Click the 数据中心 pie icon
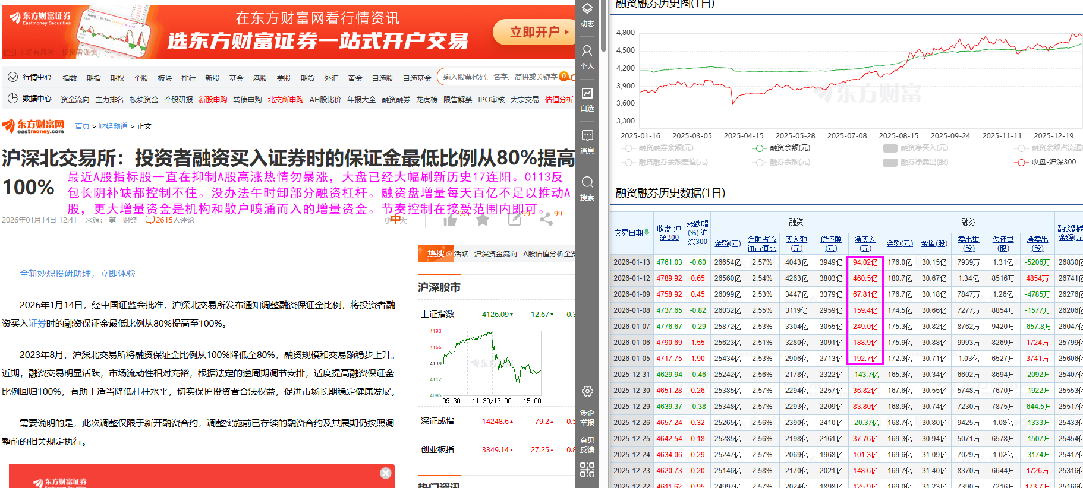The image size is (1083, 488). [x=12, y=98]
